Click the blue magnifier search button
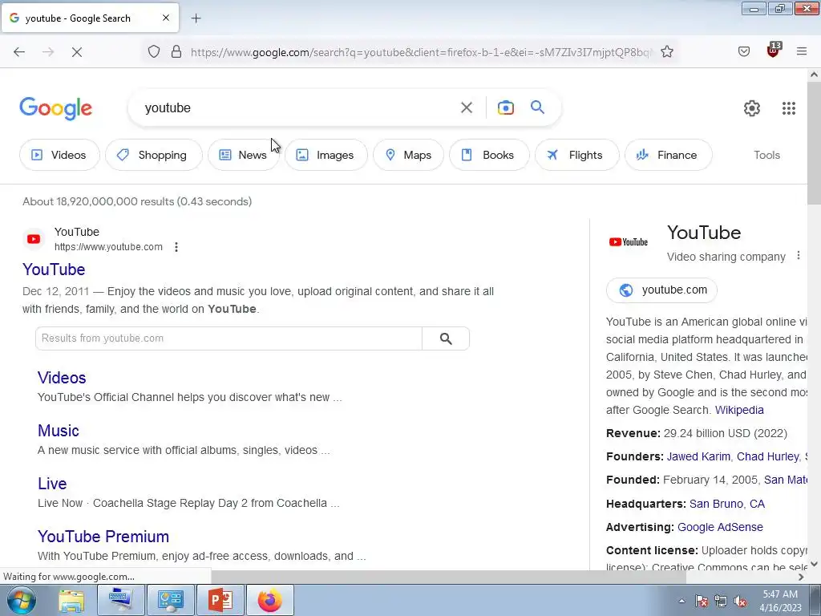This screenshot has height=616, width=821. 537,107
